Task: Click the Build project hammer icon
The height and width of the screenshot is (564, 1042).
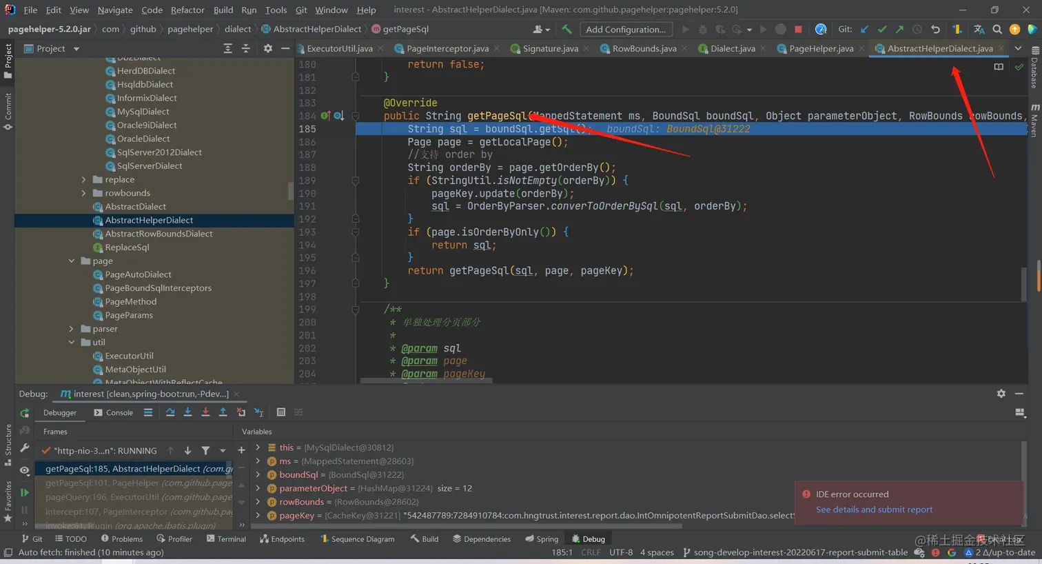Action: tap(566, 29)
